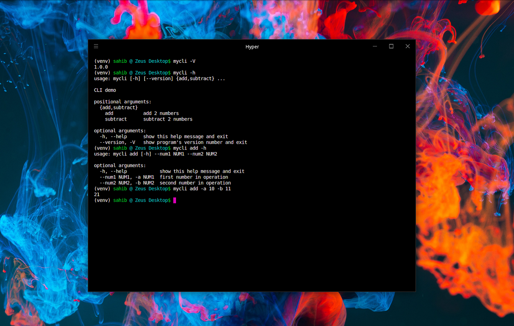514x326 pixels.
Task: Maximize the Hyper window
Action: (391, 46)
